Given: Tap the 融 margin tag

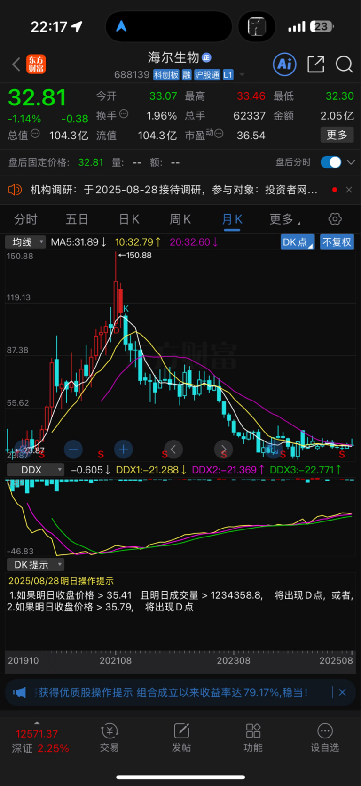Looking at the screenshot, I should pos(187,75).
